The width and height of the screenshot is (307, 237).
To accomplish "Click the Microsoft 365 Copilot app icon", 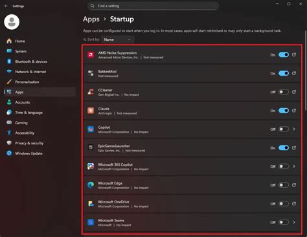I will (91, 166).
